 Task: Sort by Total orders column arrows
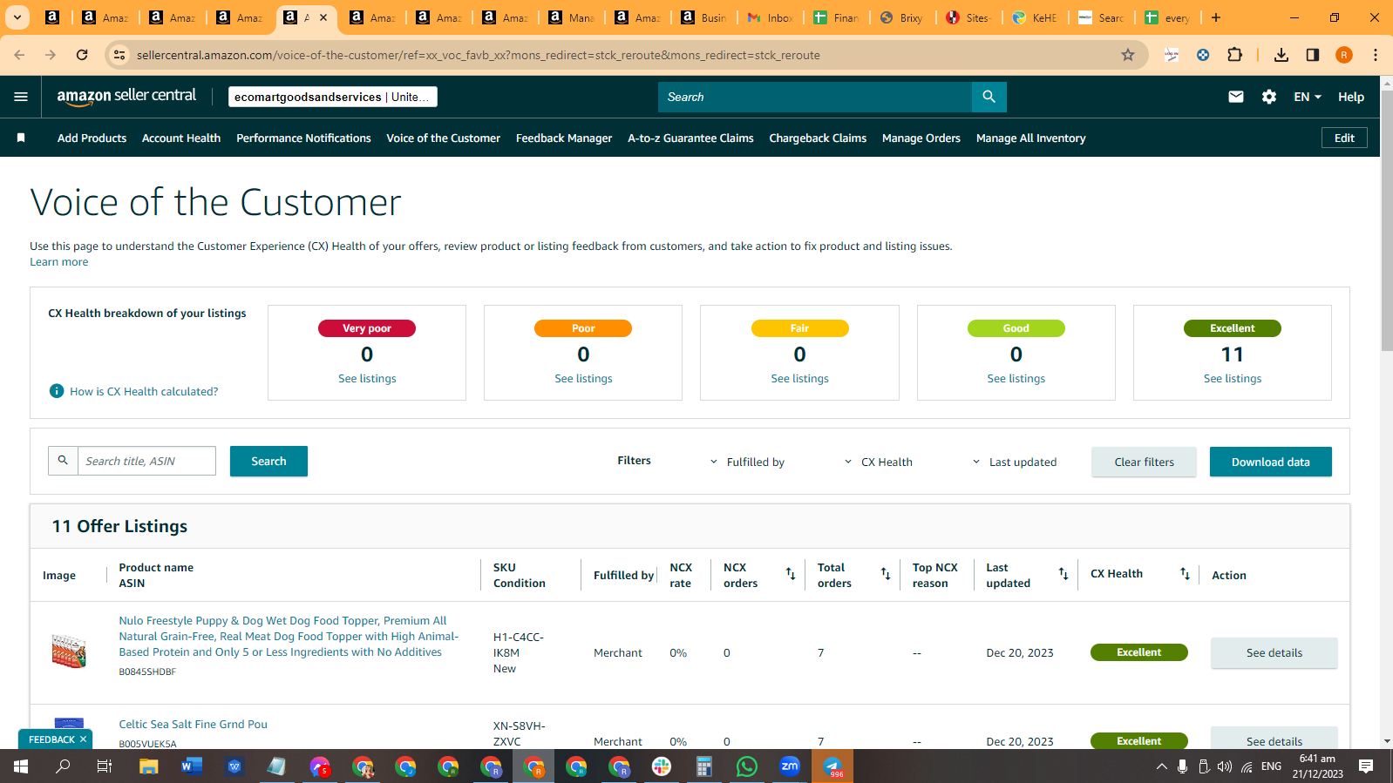pyautogui.click(x=886, y=574)
